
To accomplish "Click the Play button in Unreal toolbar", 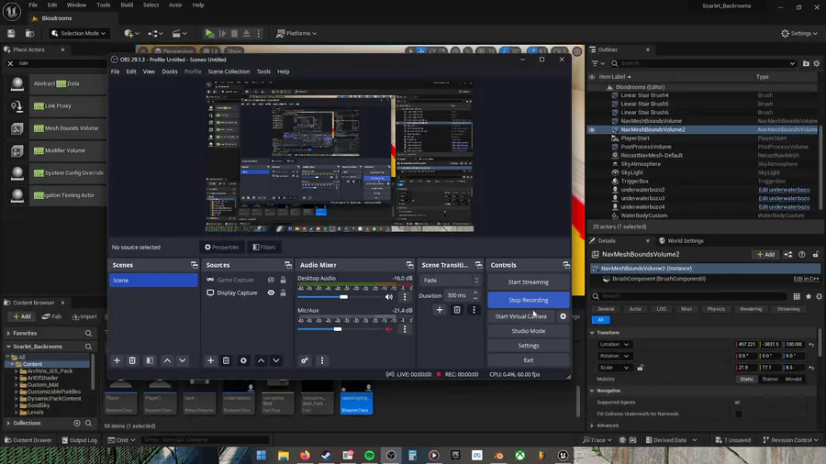I will tap(209, 33).
